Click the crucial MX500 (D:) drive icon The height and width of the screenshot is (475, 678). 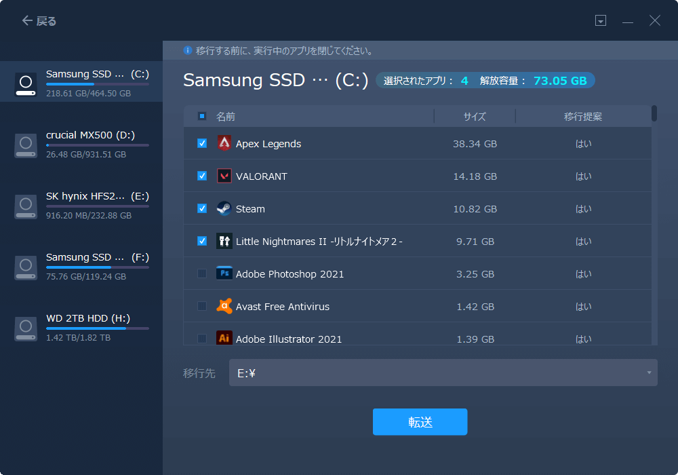click(26, 145)
